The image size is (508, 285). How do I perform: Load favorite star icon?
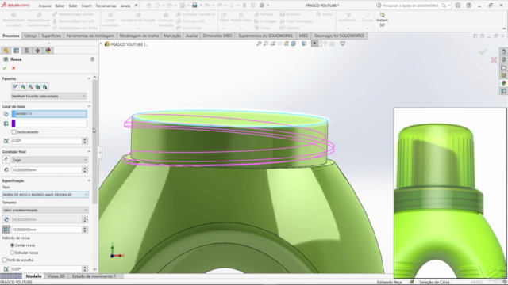[44, 86]
